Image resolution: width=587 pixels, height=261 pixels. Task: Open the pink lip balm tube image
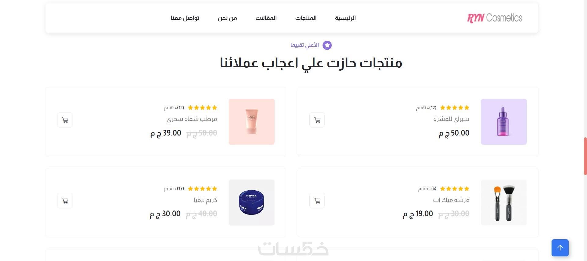click(x=251, y=122)
